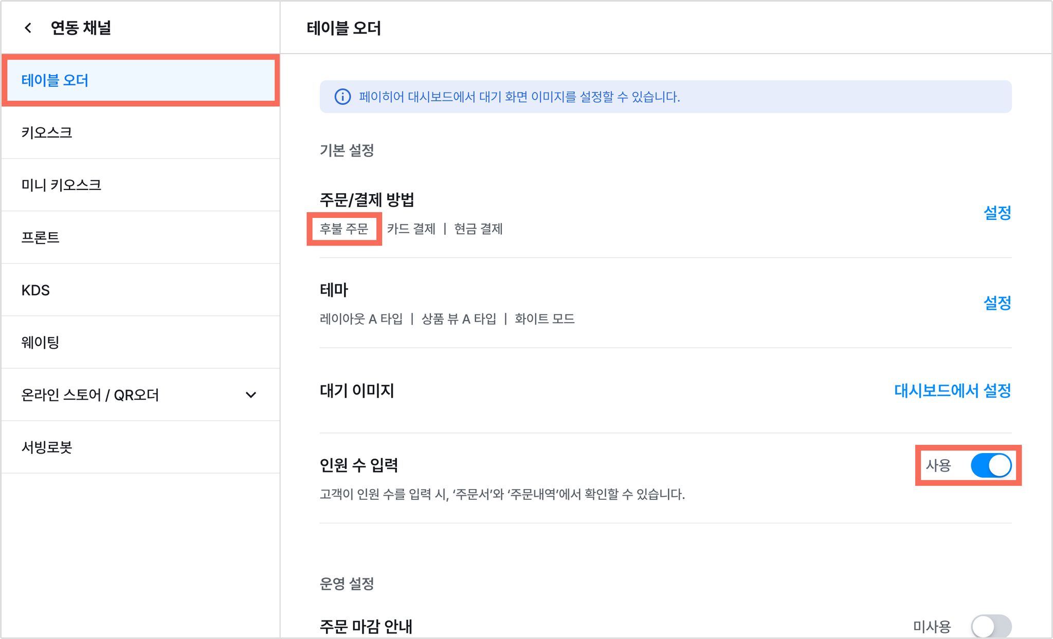Click the 페이히어 대시보드 info banner text
Screen dimensions: 1053x639
tap(519, 97)
